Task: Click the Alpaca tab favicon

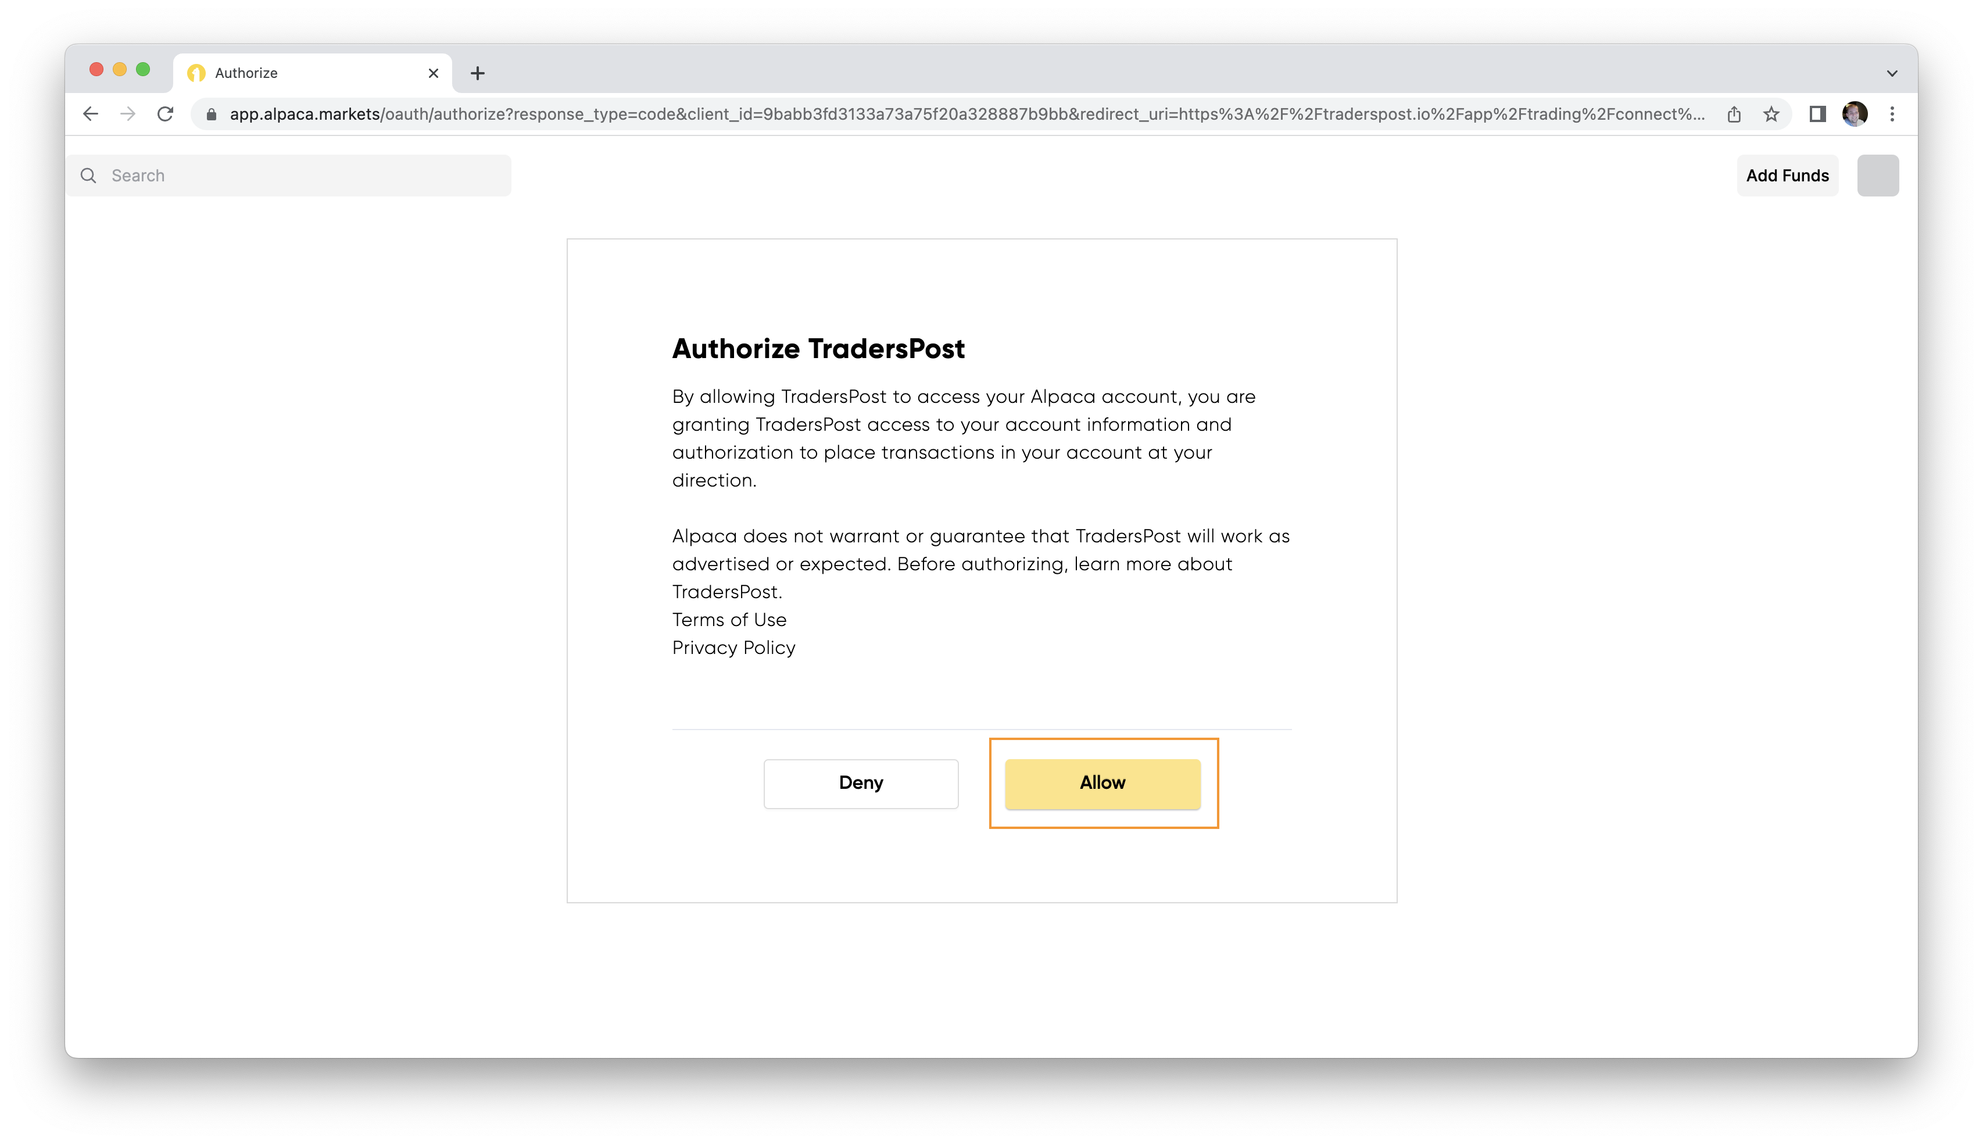Action: click(196, 73)
